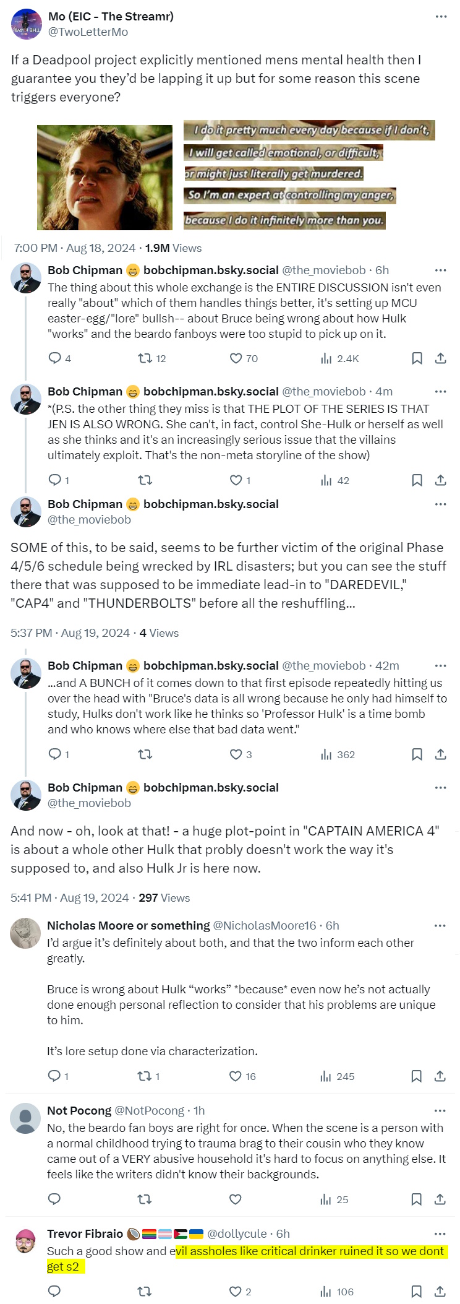Share Trevor Fibraio's tweet

[x=440, y=1292]
